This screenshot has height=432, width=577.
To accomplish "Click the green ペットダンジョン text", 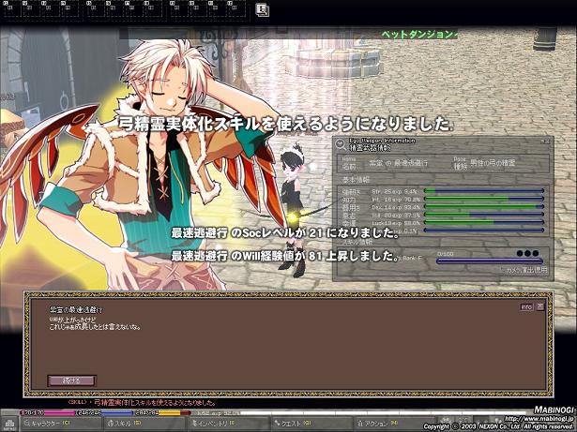I will pyautogui.click(x=418, y=35).
